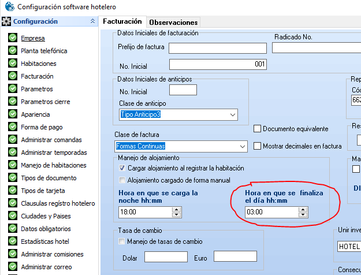361x275 pixels.
Task: Collapse the Configuración sidebar panel
Action: 93,21
